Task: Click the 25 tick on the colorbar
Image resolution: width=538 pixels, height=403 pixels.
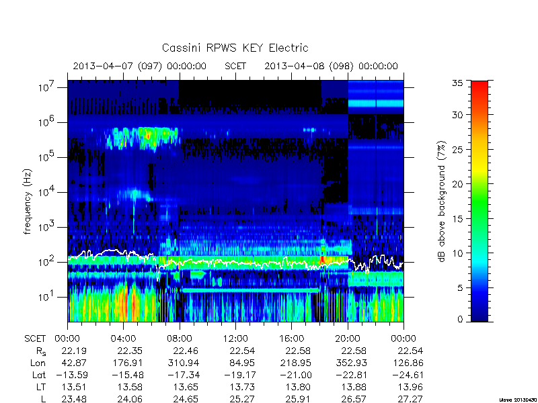Action: click(458, 149)
